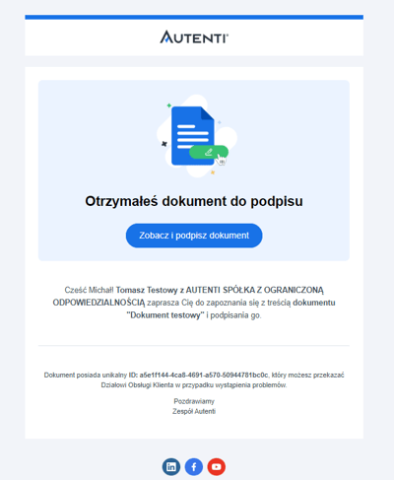Click the document ID a5e1f144-4ca8-4691-a570-50944781bc0c
The width and height of the screenshot is (394, 480).
pos(204,375)
